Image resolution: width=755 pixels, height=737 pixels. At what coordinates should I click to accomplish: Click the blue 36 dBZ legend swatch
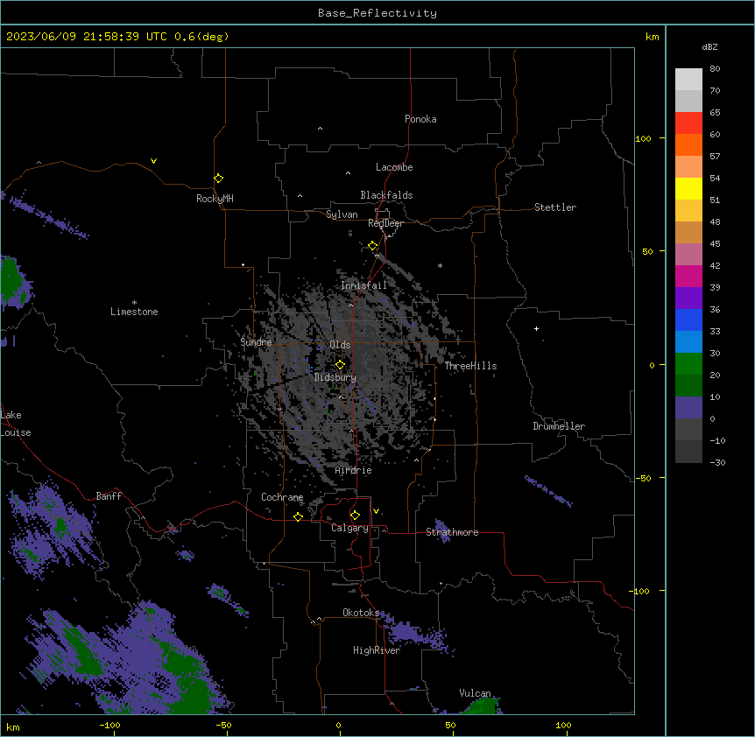tap(688, 319)
